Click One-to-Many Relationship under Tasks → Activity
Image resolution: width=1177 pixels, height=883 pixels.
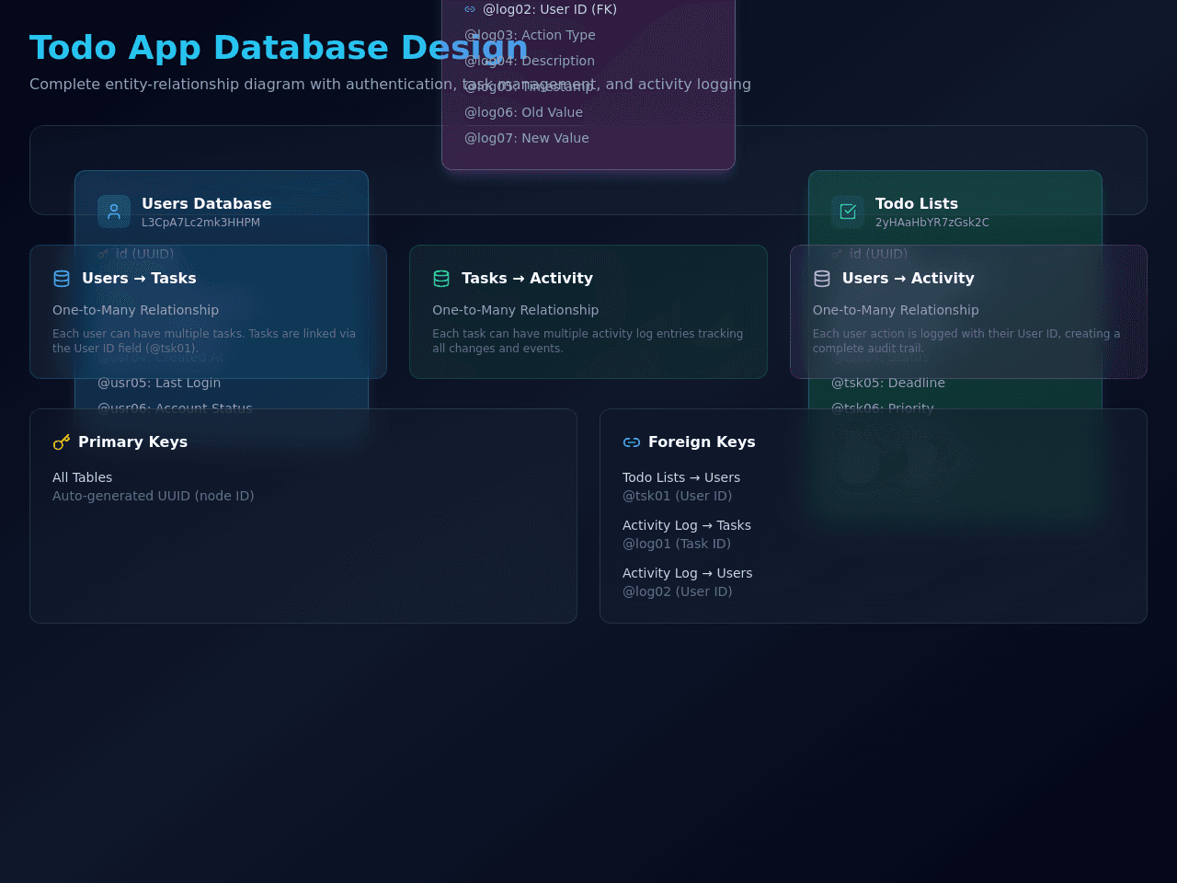click(x=515, y=310)
